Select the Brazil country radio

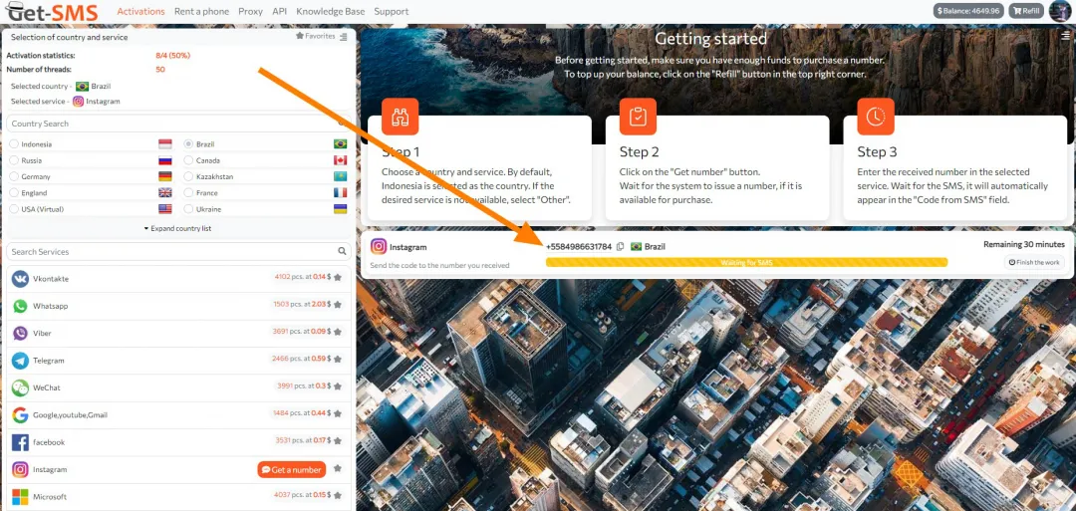coord(188,144)
